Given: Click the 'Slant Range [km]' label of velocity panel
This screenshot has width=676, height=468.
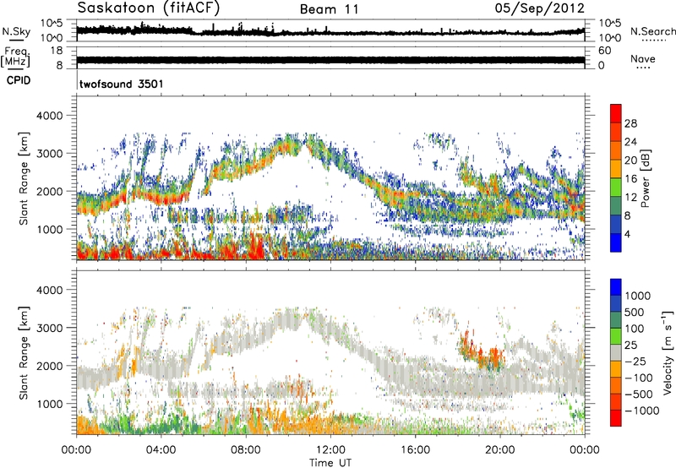Looking at the screenshot, I should pos(24,352).
